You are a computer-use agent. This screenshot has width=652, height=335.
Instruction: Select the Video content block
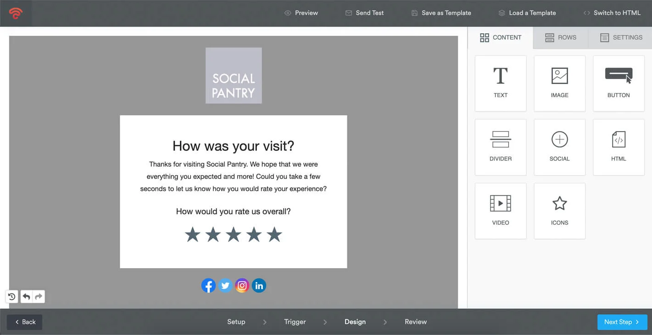click(x=501, y=211)
